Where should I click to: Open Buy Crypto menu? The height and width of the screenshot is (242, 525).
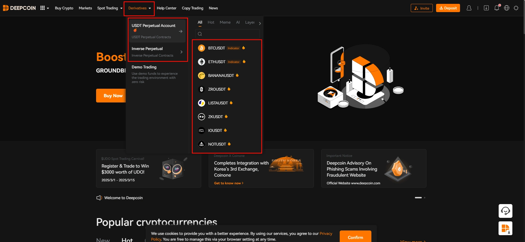pos(64,8)
